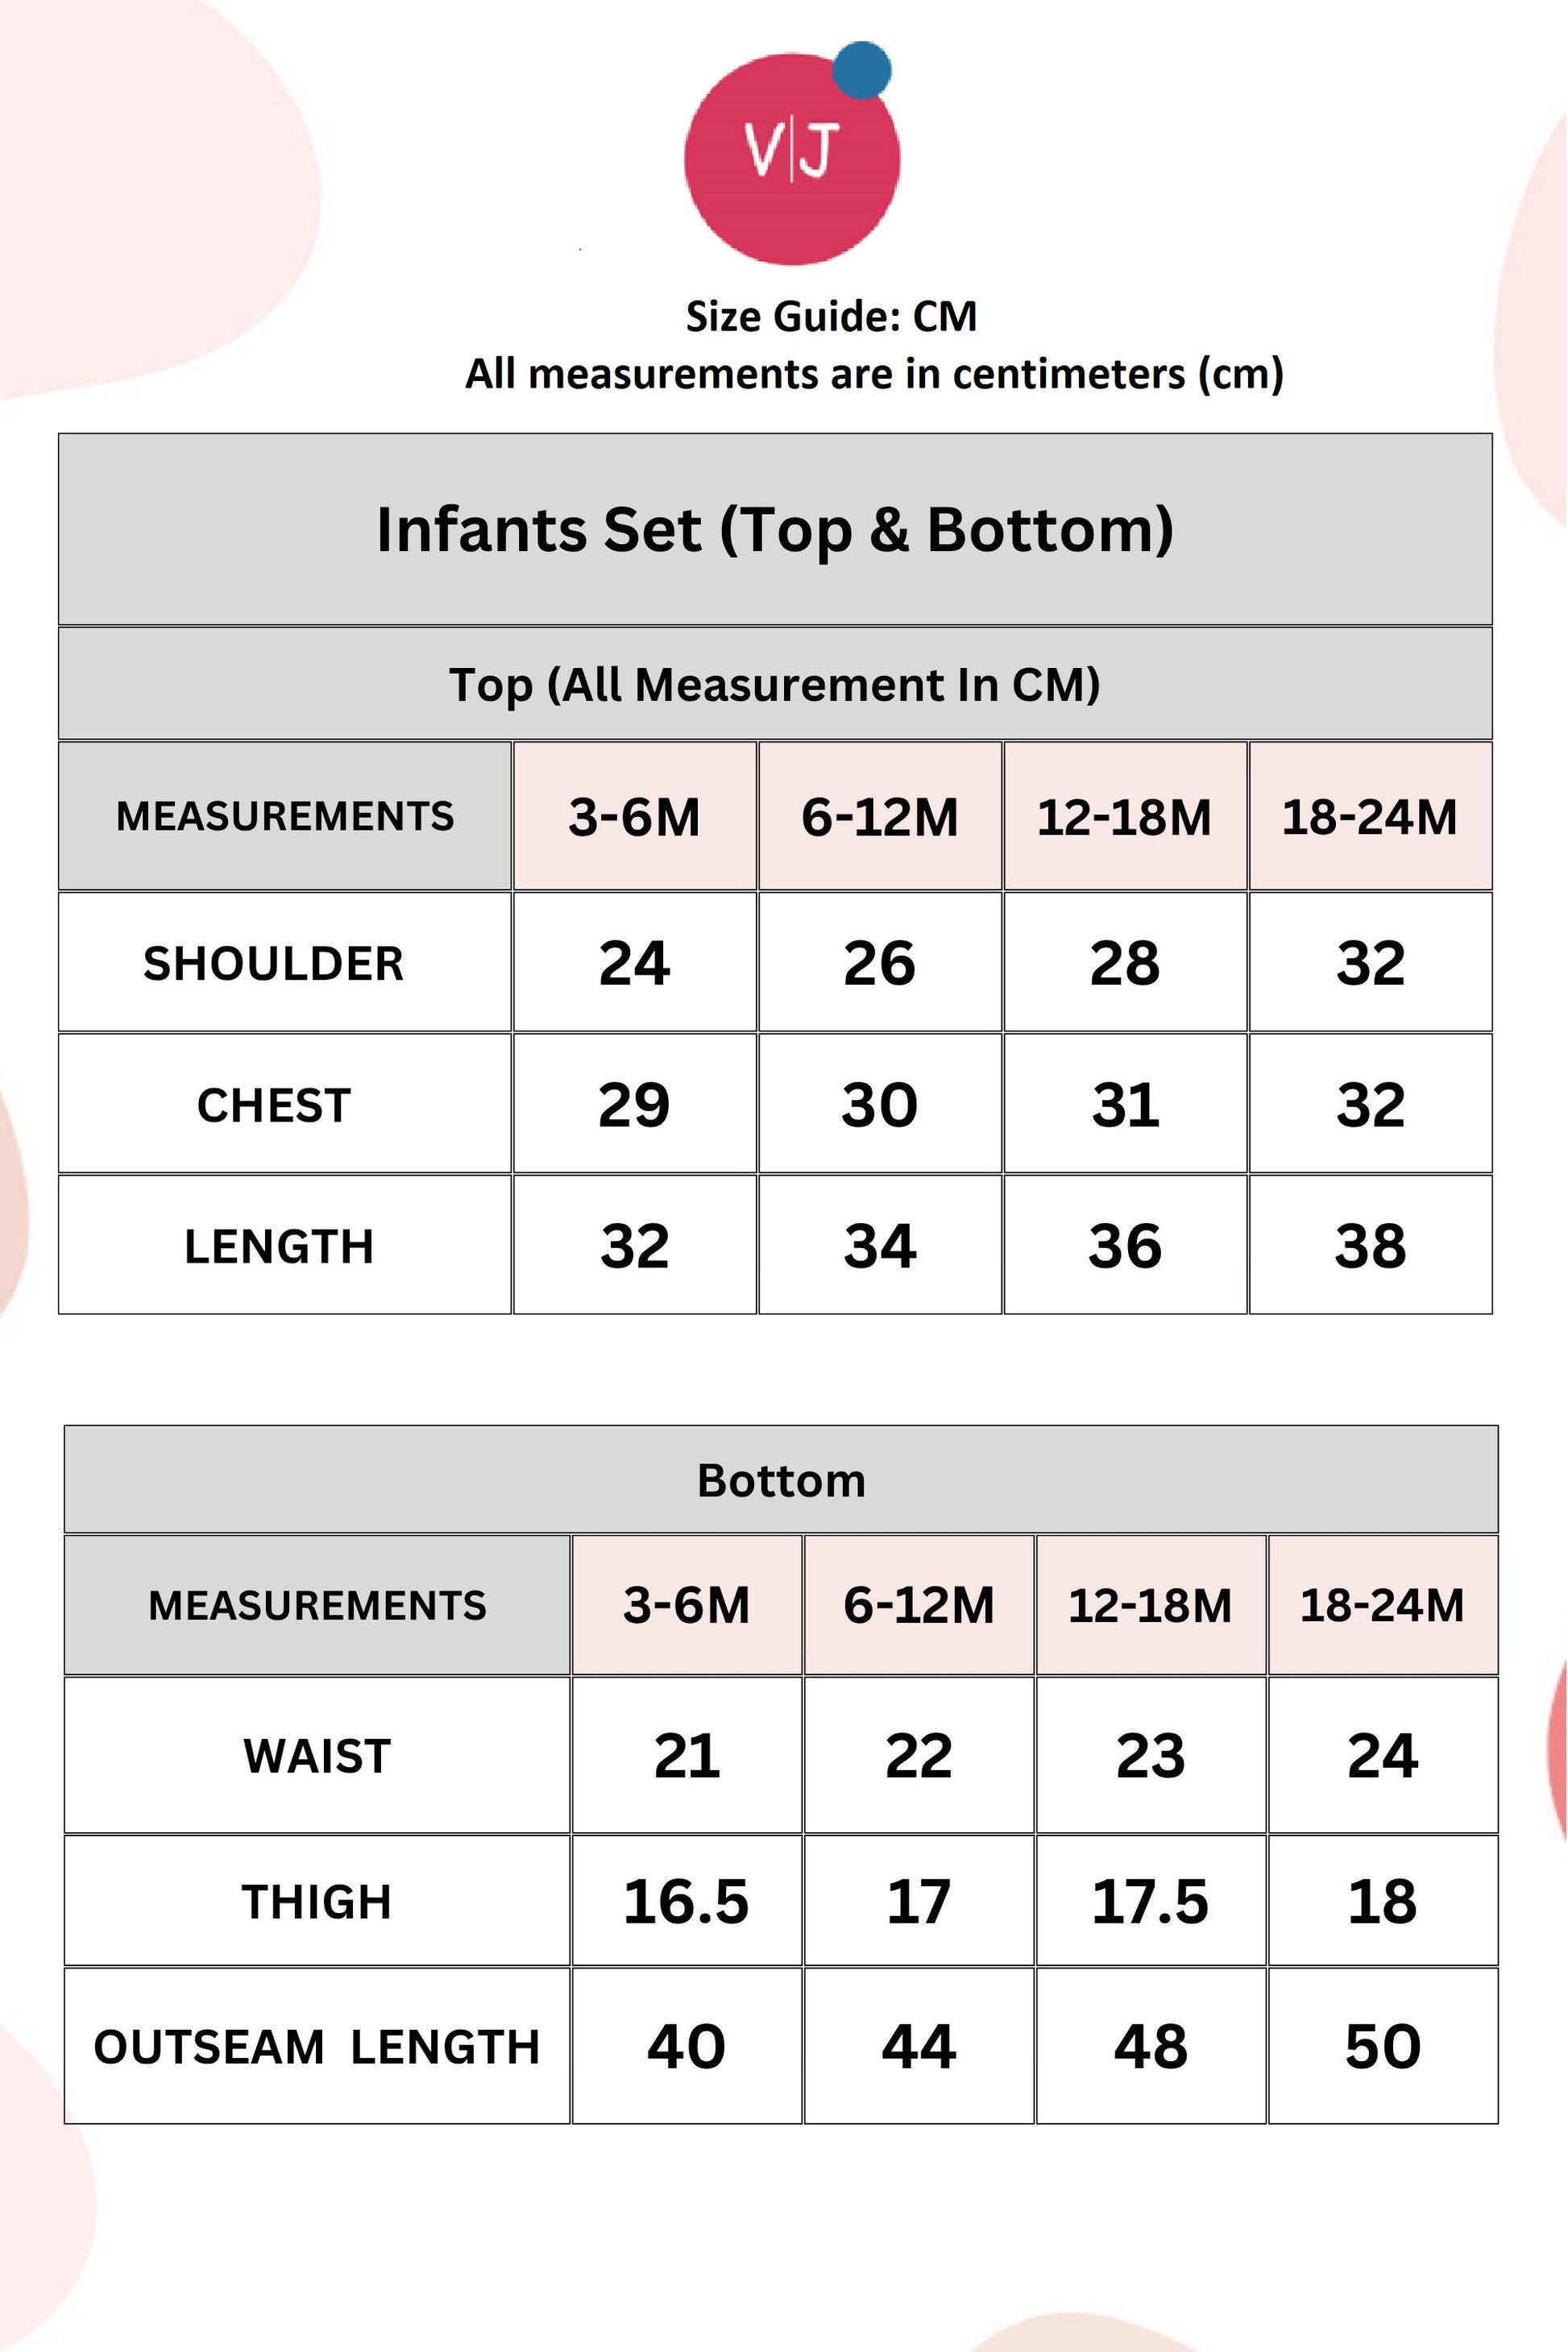Click the outseam length value 50 cell
The width and height of the screenshot is (1568, 2352).
(1382, 2046)
